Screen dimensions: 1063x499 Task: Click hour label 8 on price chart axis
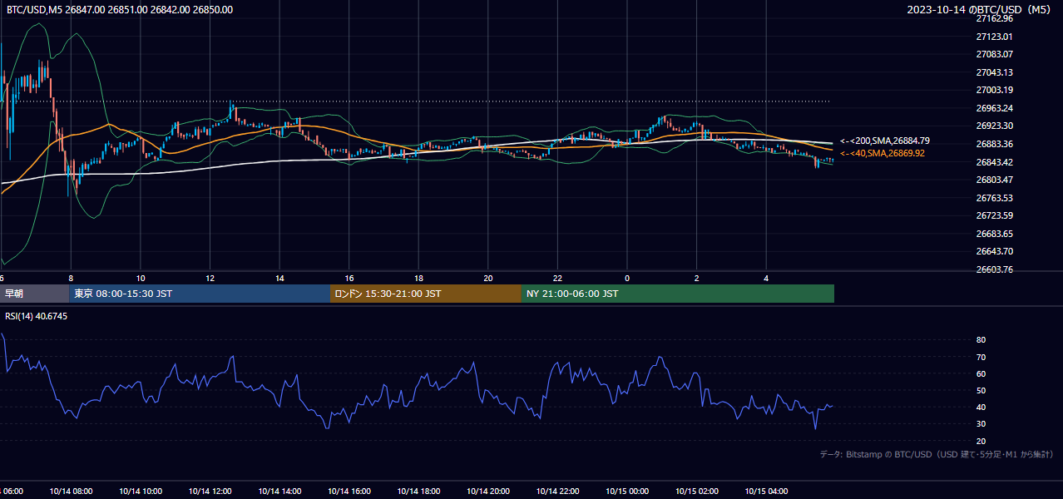(x=71, y=278)
